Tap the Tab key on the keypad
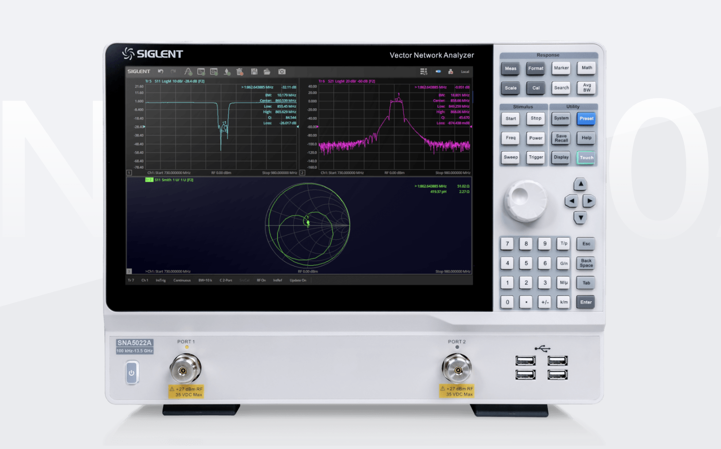This screenshot has width=721, height=449. [586, 283]
